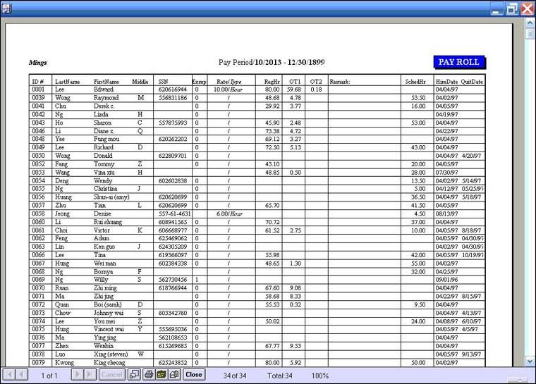Click first name 'Johnny wai'
Screen dimensions: 536x384
(x=109, y=313)
